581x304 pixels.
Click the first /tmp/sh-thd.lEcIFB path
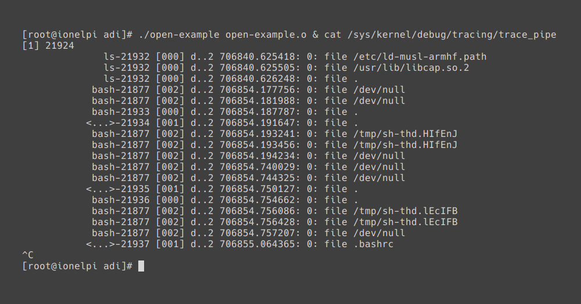pyautogui.click(x=406, y=211)
